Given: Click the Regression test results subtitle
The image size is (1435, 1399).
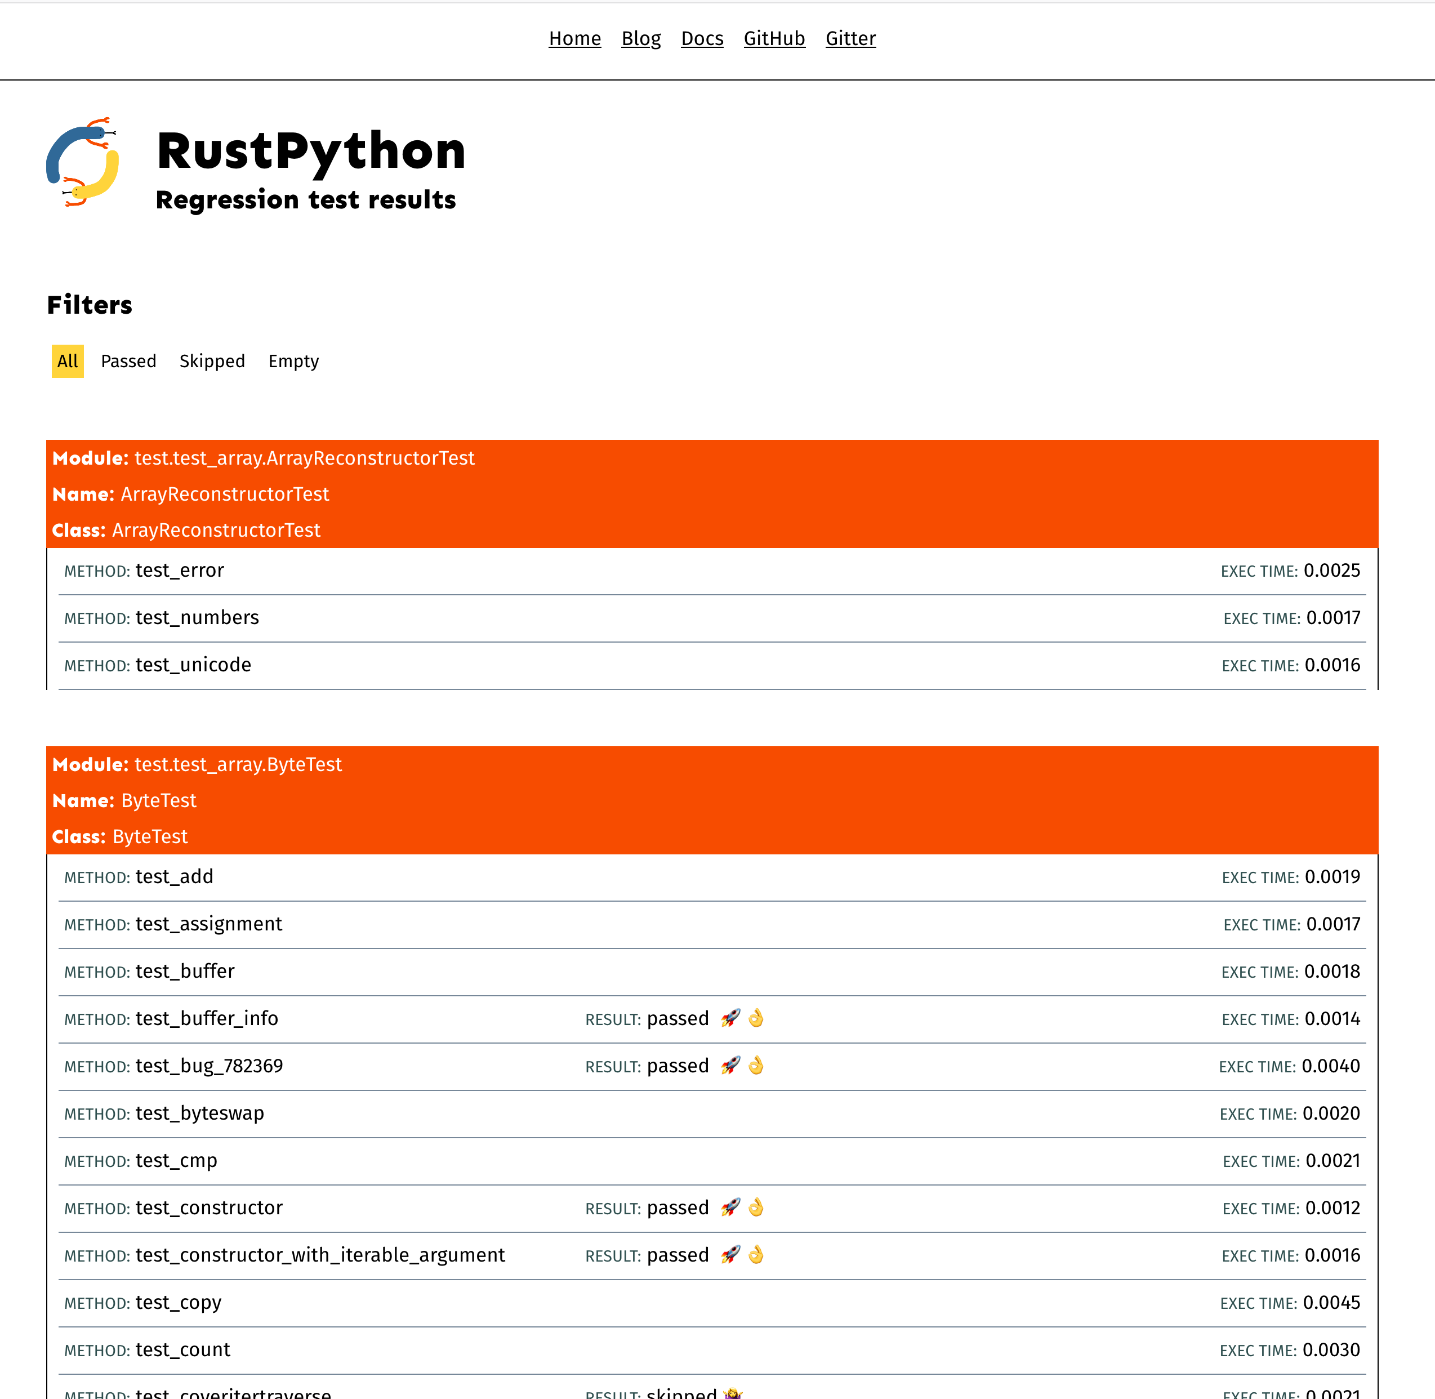Looking at the screenshot, I should (x=306, y=200).
